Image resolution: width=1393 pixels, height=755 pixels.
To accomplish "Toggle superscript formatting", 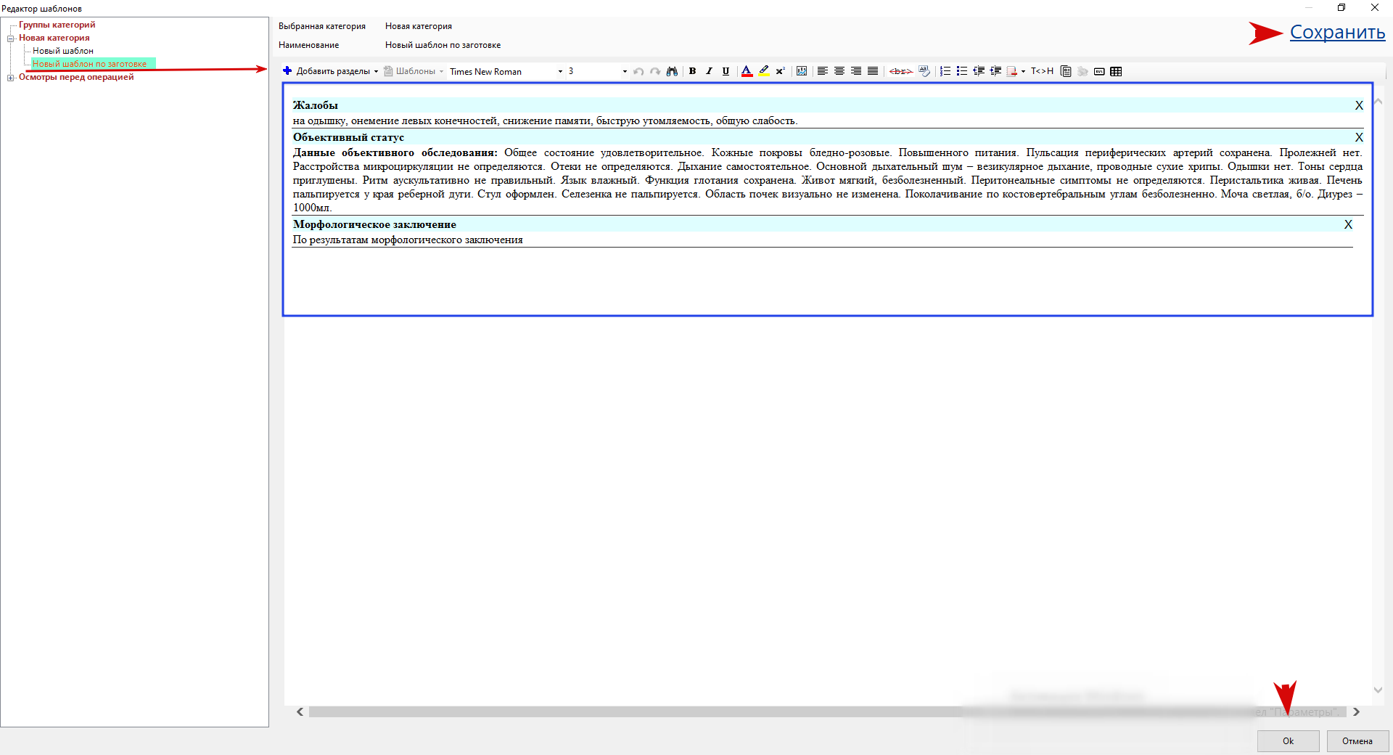I will point(781,71).
